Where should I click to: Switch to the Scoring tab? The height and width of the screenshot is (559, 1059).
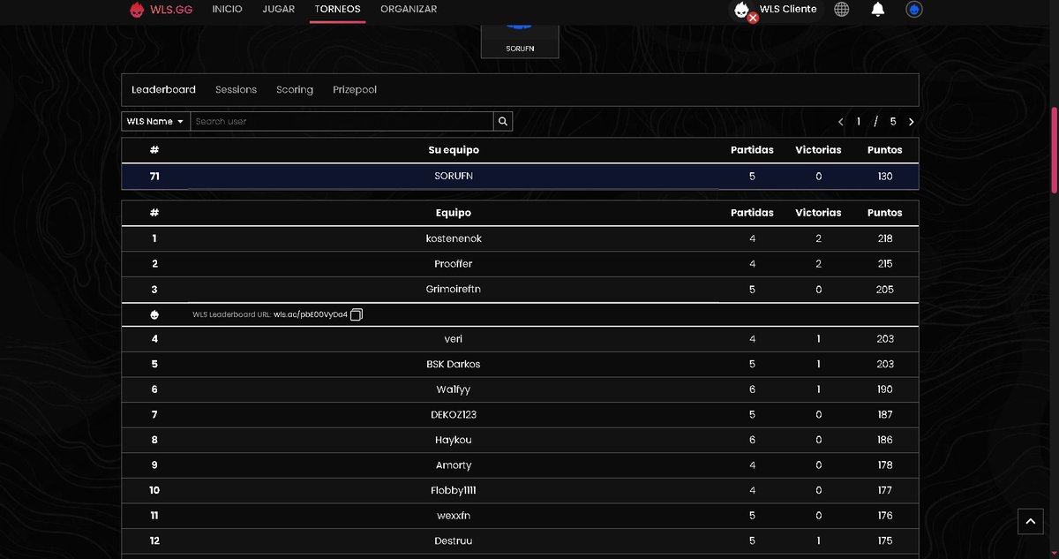295,89
